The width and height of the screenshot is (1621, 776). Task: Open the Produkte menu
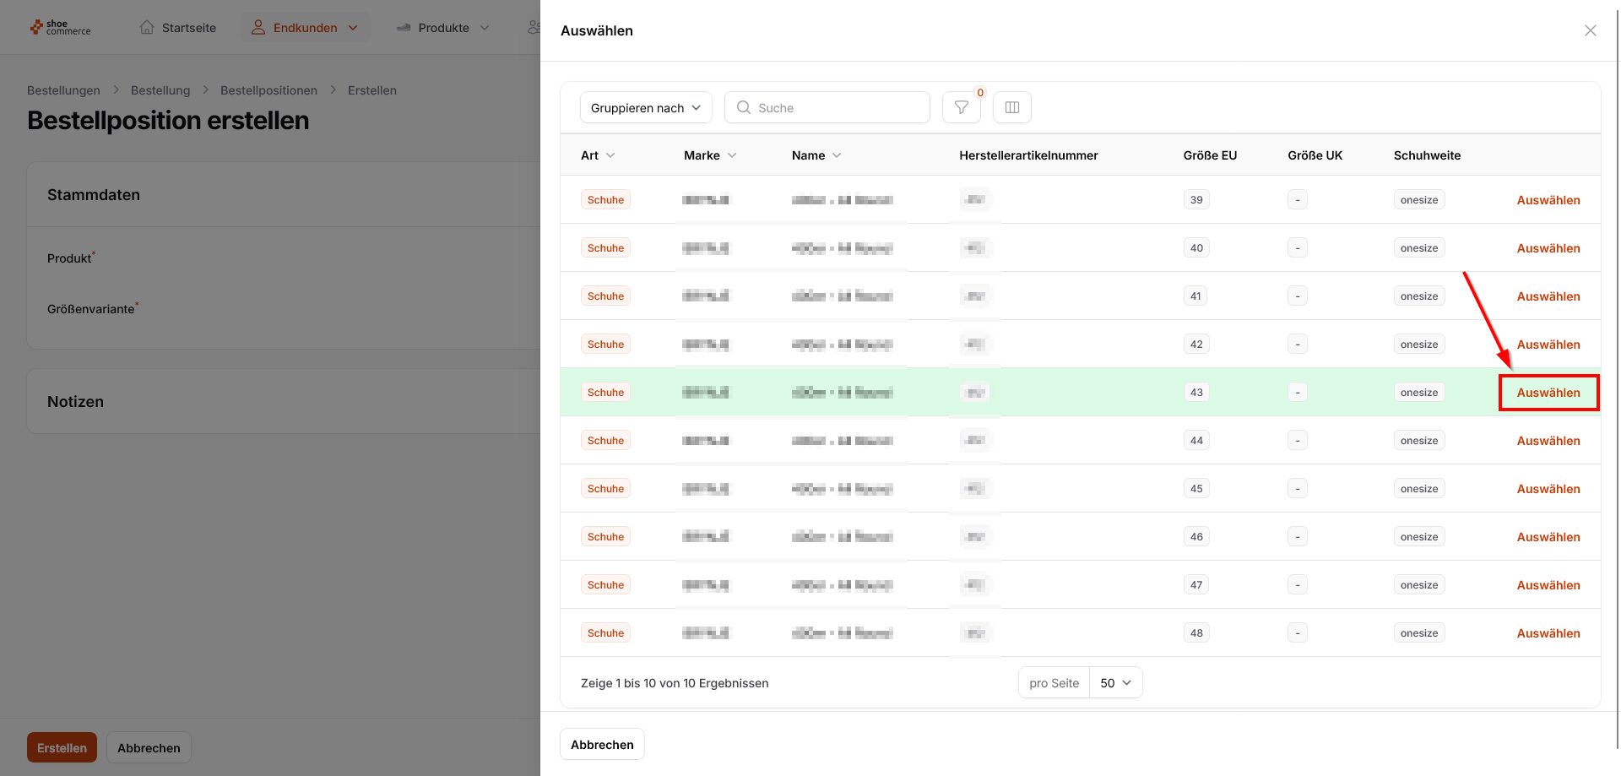[x=443, y=28]
